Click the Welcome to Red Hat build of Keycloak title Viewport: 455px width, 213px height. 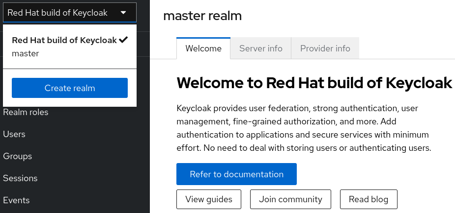(314, 83)
